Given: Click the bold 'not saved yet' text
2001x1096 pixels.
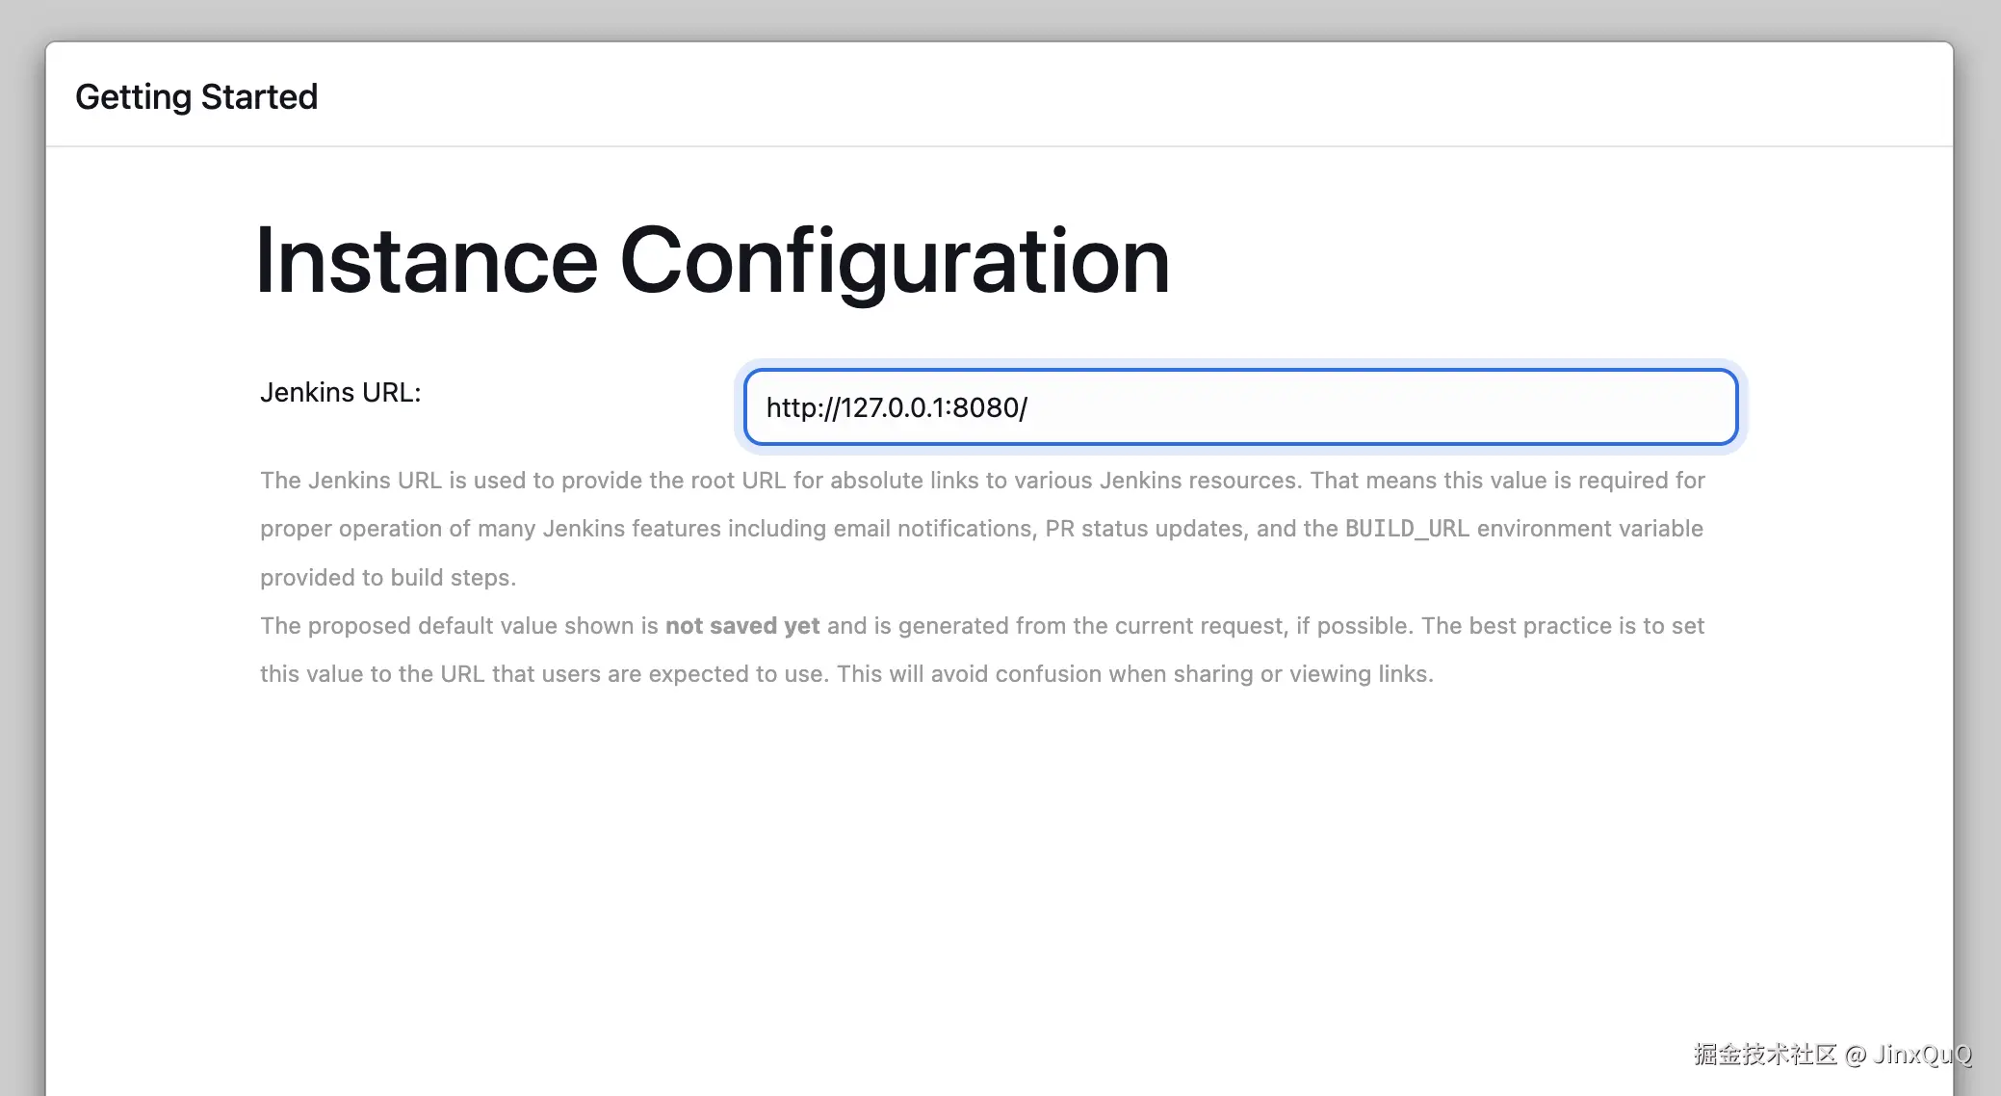Looking at the screenshot, I should [741, 626].
